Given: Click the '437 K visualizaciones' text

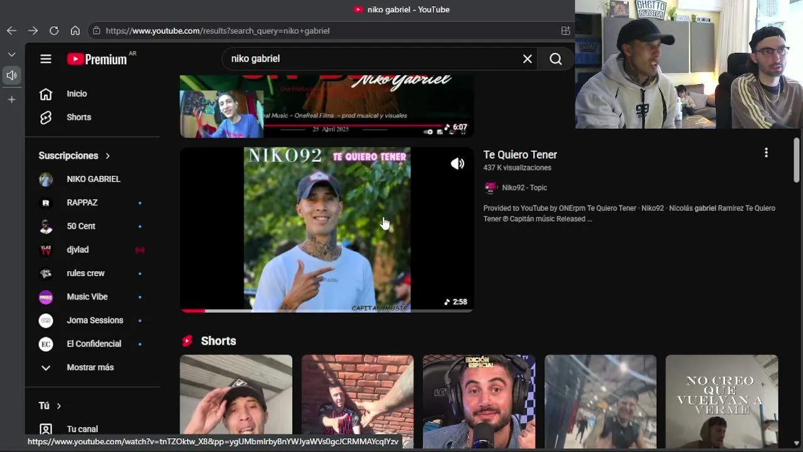Looking at the screenshot, I should [x=517, y=168].
